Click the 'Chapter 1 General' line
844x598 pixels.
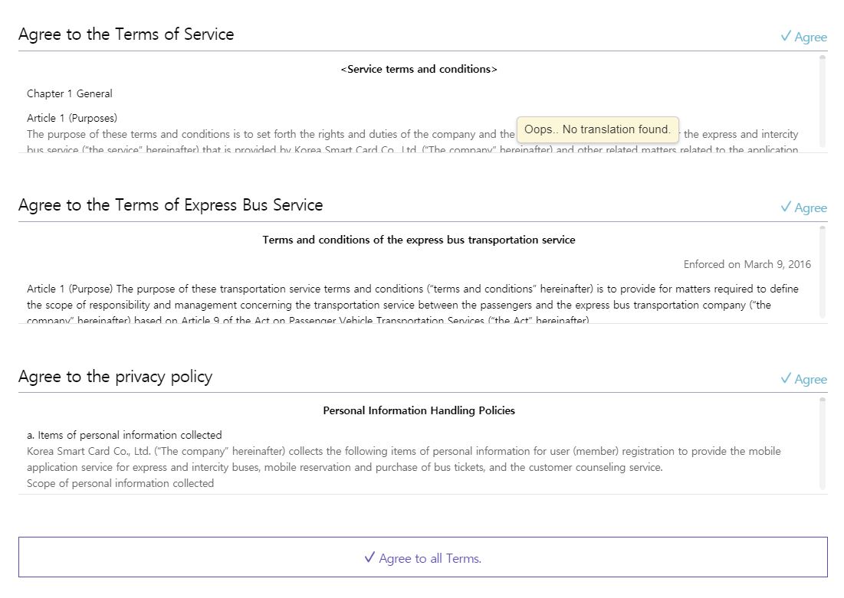click(70, 93)
